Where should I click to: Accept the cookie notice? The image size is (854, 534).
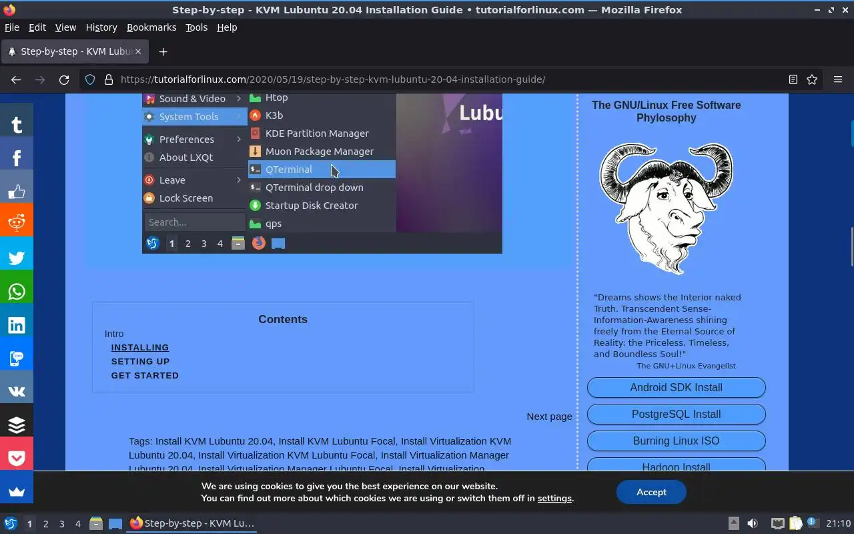(x=651, y=492)
